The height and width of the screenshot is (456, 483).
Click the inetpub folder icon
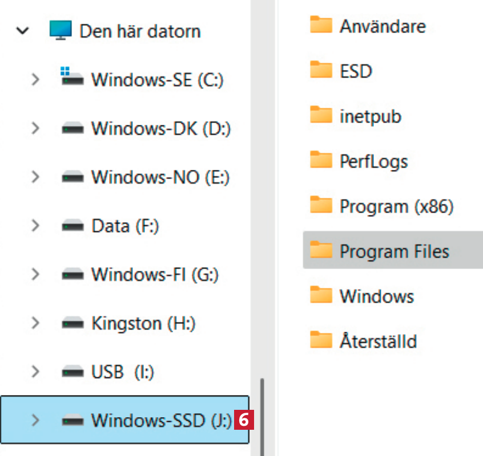(x=321, y=116)
